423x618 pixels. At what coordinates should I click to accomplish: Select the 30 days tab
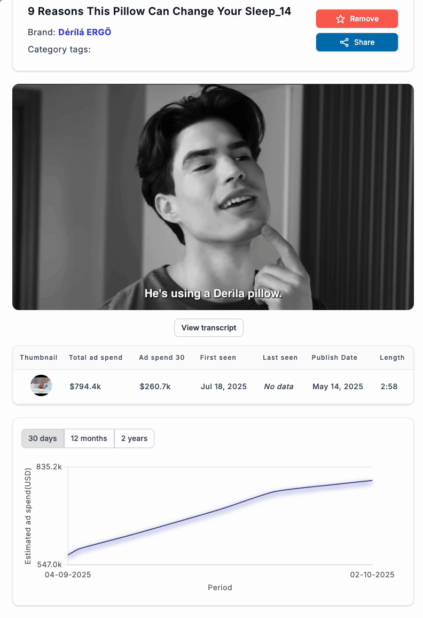coord(43,438)
